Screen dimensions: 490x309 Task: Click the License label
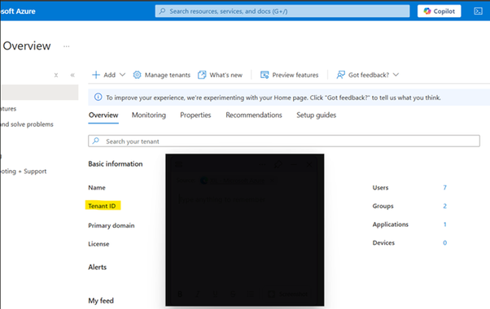(98, 244)
